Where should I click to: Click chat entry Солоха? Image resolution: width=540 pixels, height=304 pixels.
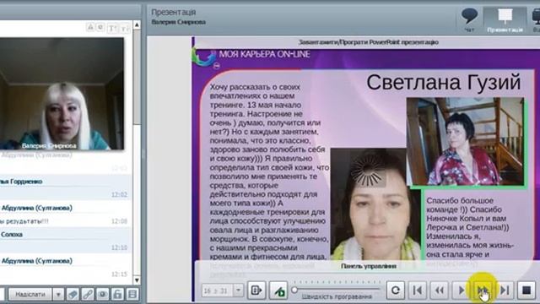pos(12,235)
